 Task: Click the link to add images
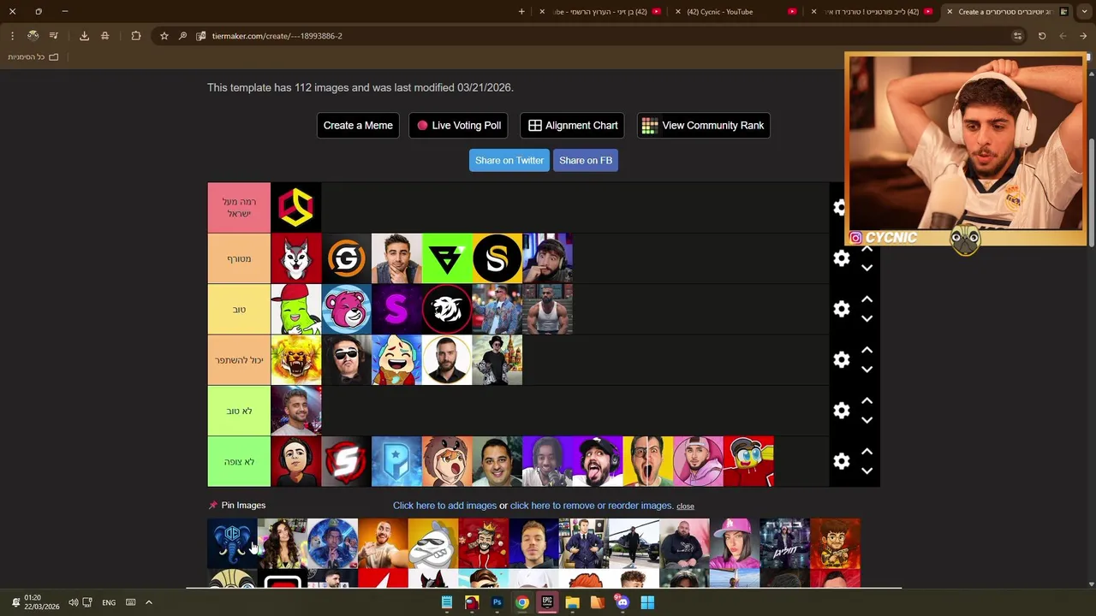click(x=444, y=506)
